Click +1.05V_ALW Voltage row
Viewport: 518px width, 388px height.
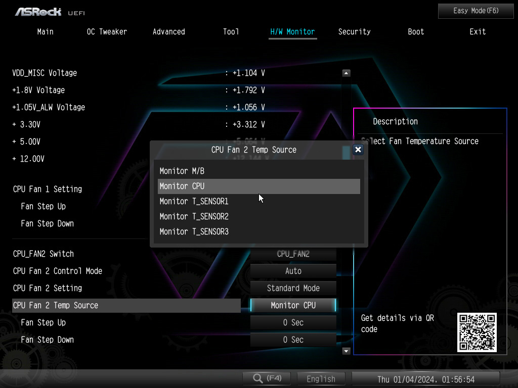(x=49, y=107)
